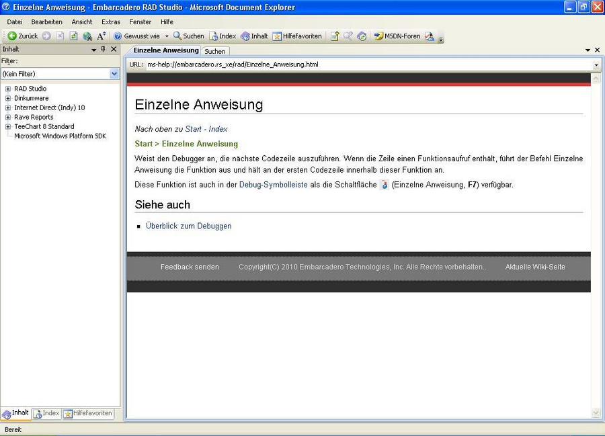The height and width of the screenshot is (436, 605).
Task: Click the Einzelne Anweisung button icon in the text
Action: click(385, 185)
